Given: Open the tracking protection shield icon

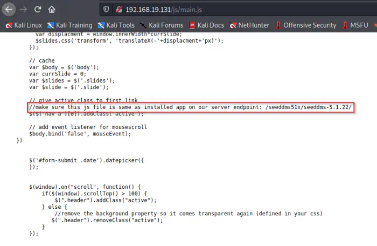Looking at the screenshot, I should (107, 9).
